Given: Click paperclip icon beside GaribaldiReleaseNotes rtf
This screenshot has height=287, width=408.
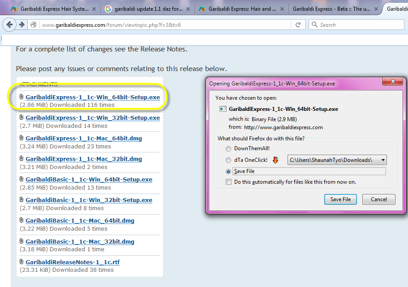Looking at the screenshot, I should click(21, 262).
